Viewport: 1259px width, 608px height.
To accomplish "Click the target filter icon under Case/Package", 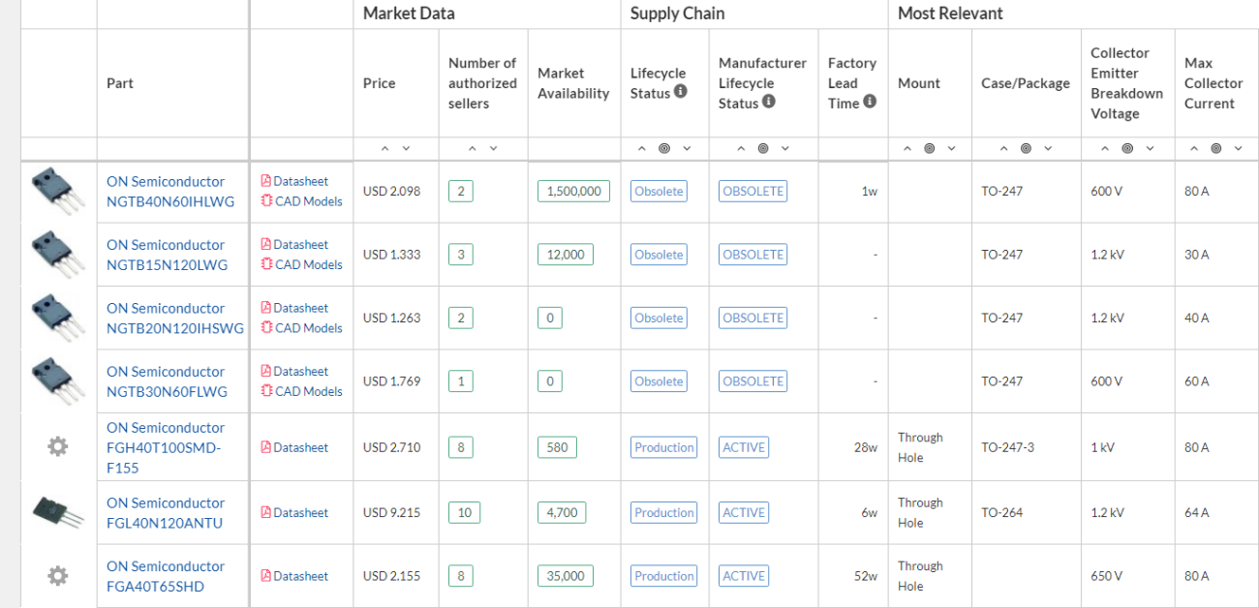I will click(x=1026, y=148).
